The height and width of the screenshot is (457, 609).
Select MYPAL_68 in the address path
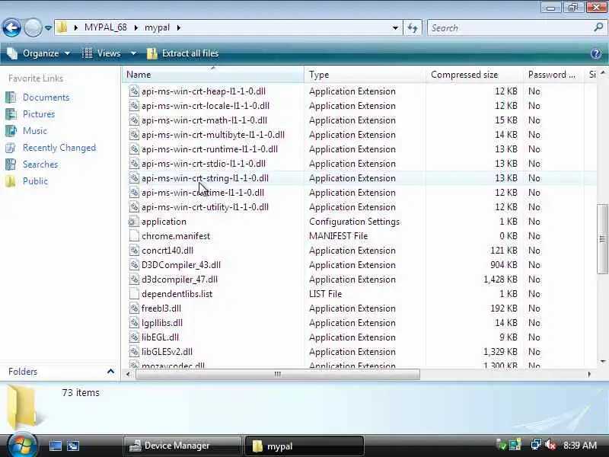(105, 27)
